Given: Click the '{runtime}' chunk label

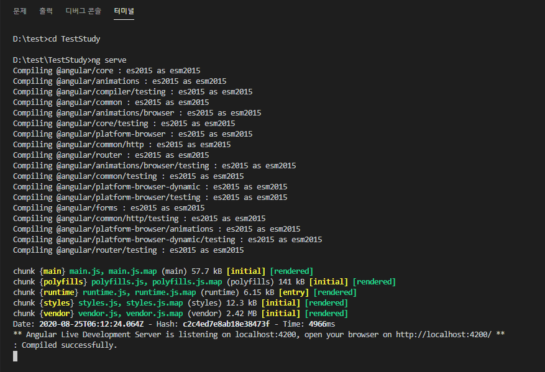Looking at the screenshot, I should pos(59,293).
